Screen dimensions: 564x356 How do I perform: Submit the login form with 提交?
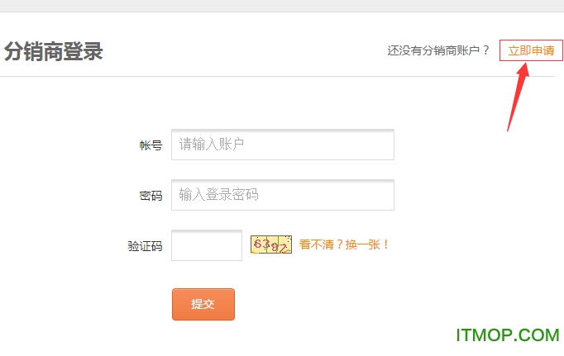click(203, 304)
